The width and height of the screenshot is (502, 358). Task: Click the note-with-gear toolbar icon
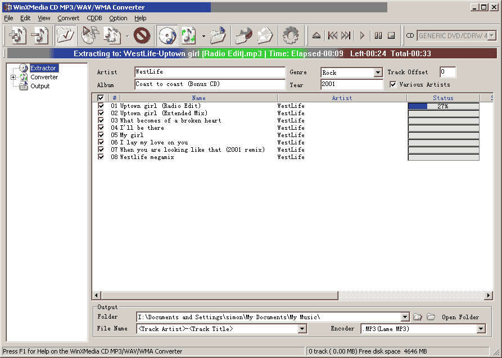click(x=112, y=35)
